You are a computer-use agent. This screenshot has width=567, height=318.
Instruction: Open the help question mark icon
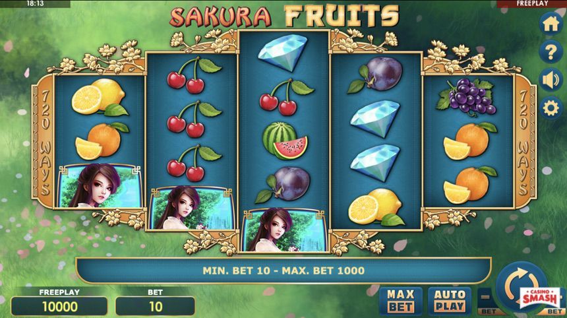[x=551, y=51]
